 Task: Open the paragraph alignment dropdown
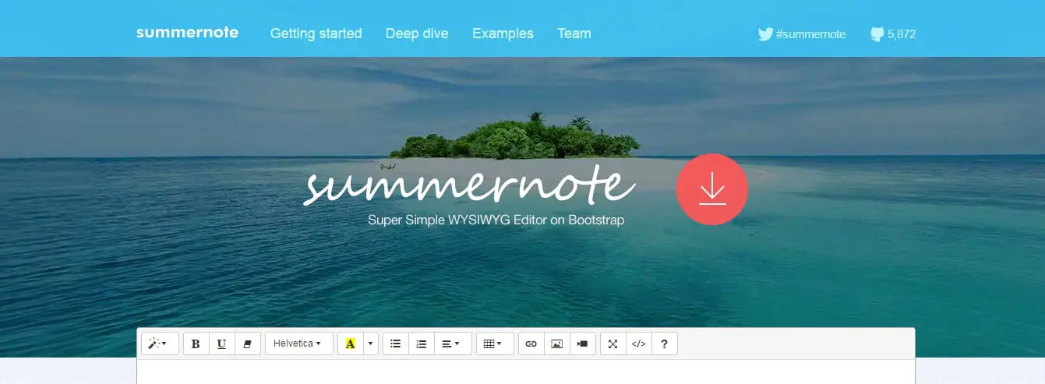(453, 343)
